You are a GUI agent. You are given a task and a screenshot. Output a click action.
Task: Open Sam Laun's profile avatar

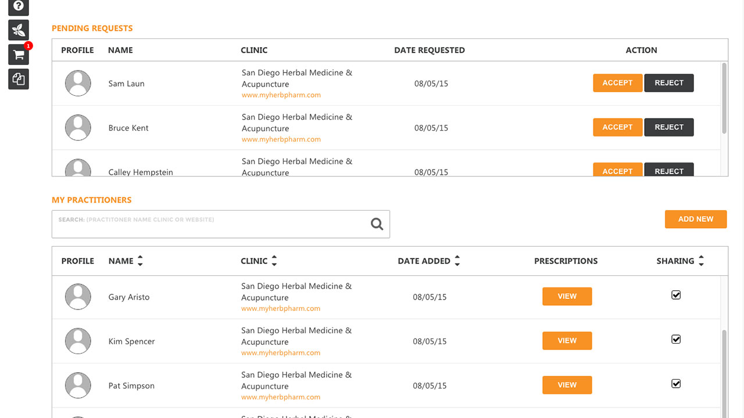[78, 84]
